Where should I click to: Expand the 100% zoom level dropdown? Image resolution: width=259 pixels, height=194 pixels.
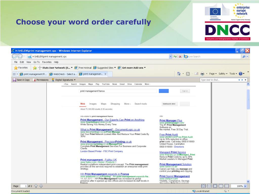(245, 186)
